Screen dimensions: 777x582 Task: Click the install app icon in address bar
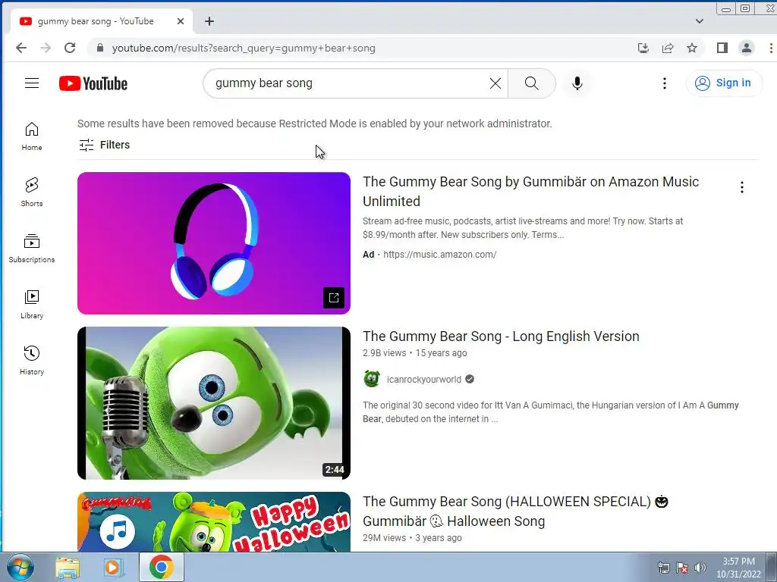643,48
